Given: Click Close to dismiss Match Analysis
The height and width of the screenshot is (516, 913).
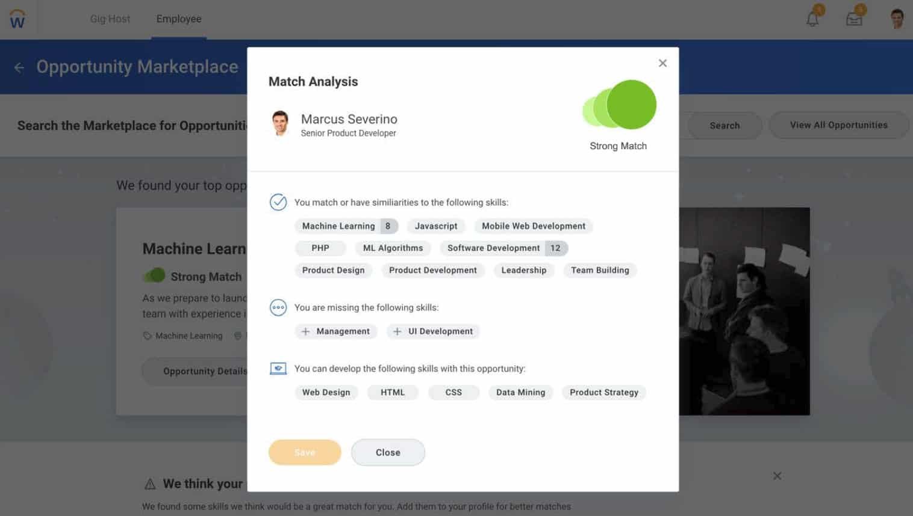Looking at the screenshot, I should 388,452.
